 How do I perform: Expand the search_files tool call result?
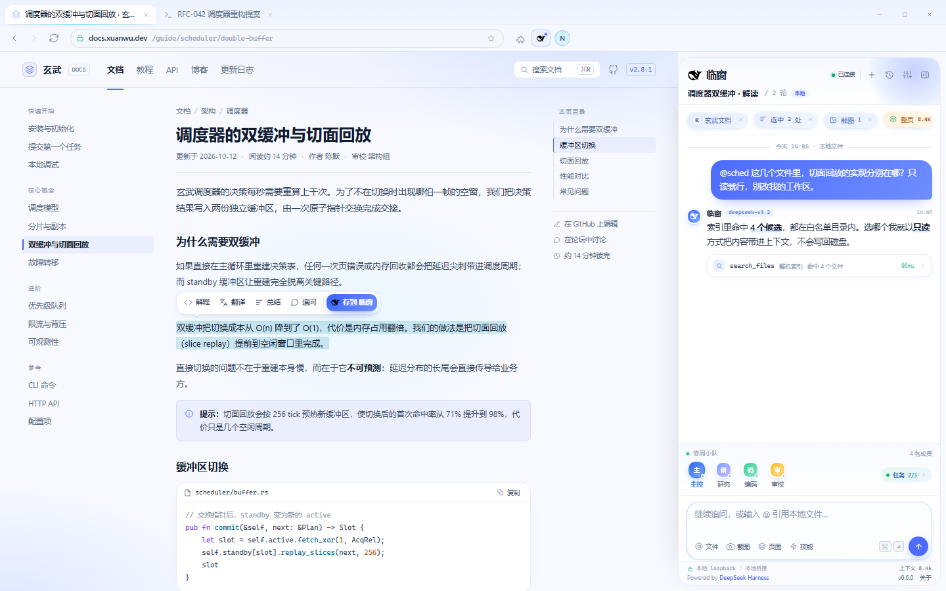(819, 266)
